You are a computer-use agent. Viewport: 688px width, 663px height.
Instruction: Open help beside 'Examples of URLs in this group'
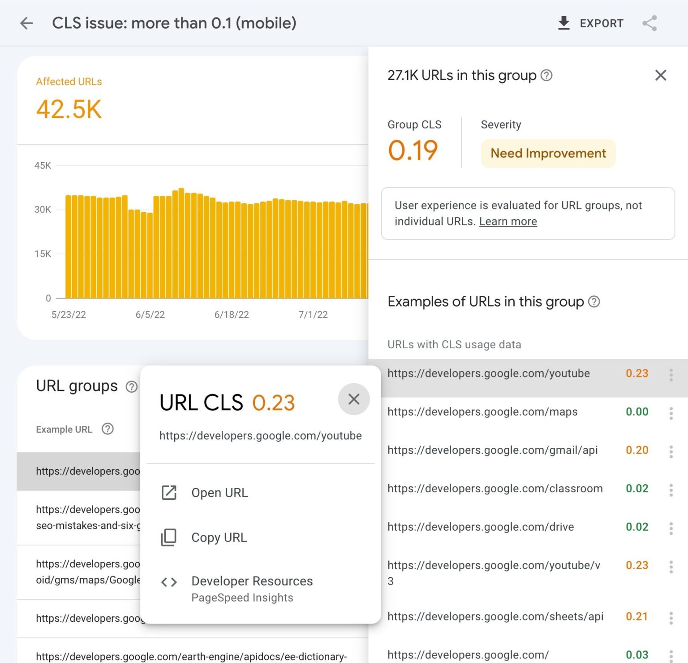[594, 302]
